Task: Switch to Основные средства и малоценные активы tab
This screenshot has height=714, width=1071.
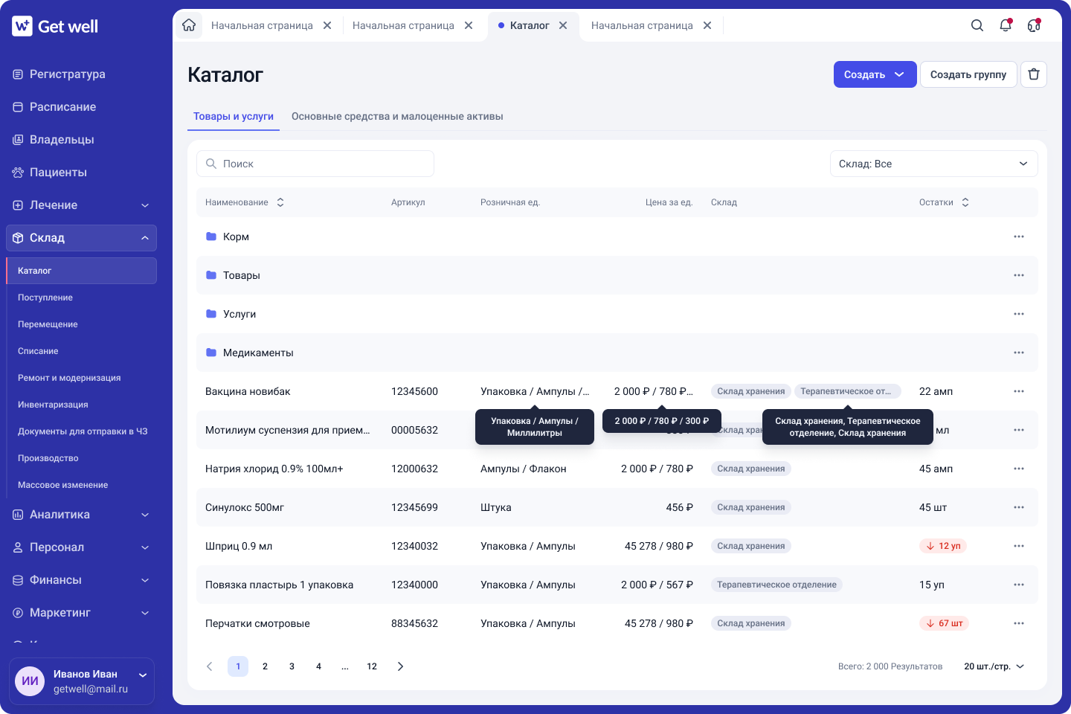Action: (397, 117)
